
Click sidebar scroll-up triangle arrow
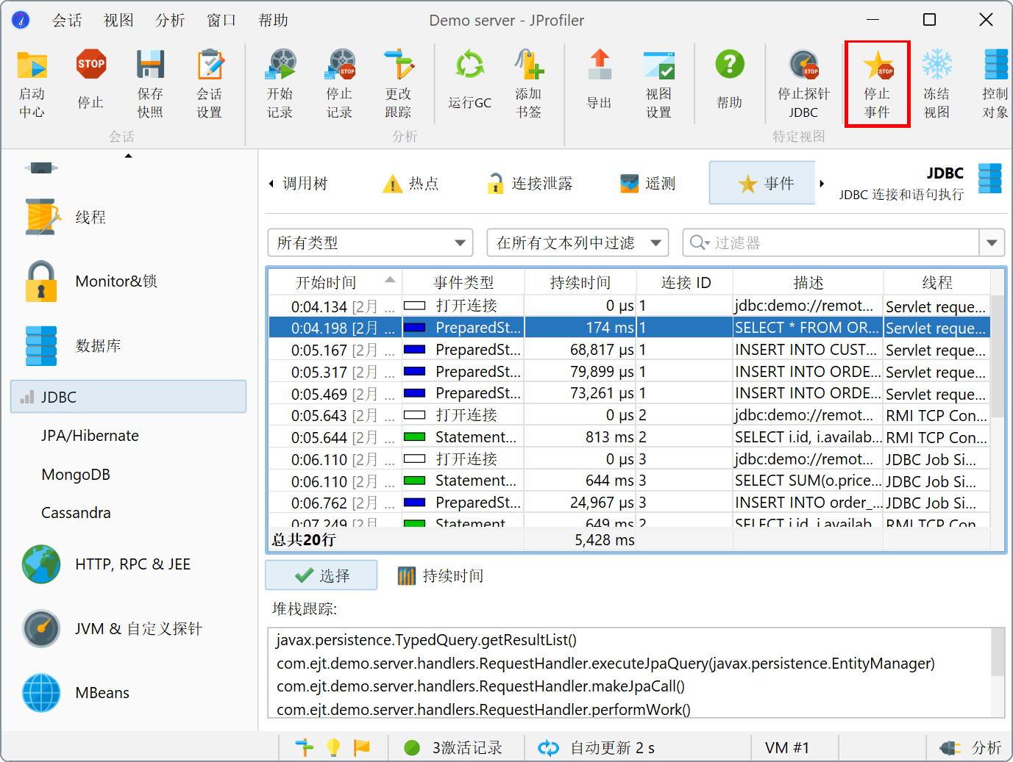click(129, 156)
